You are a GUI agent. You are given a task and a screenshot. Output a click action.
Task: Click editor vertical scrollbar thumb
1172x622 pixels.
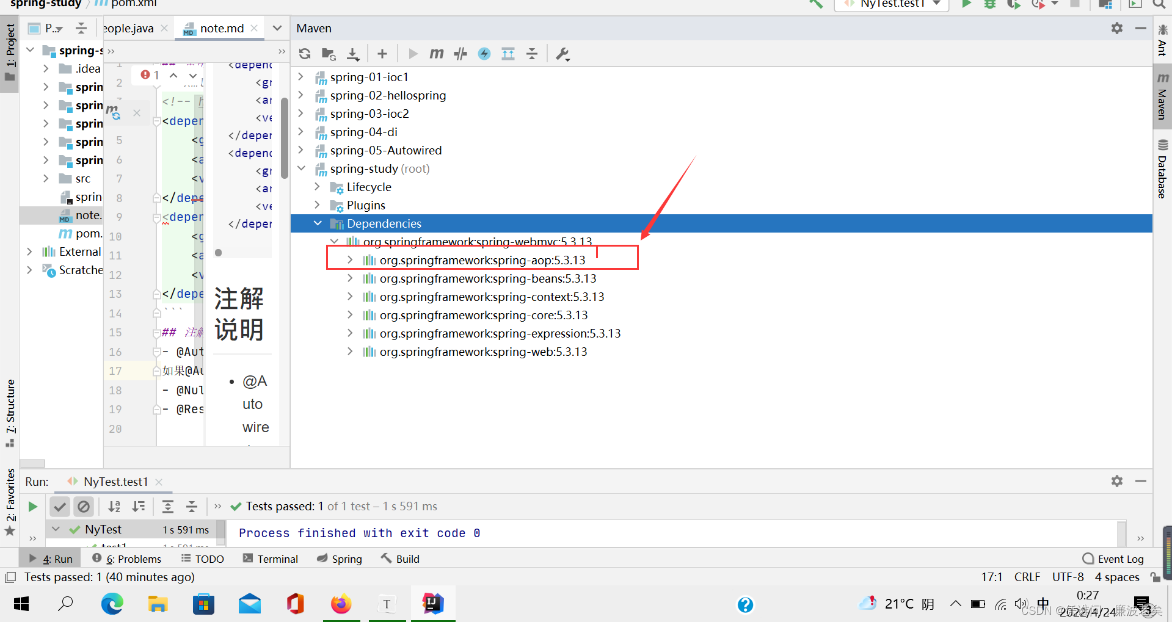pos(285,138)
